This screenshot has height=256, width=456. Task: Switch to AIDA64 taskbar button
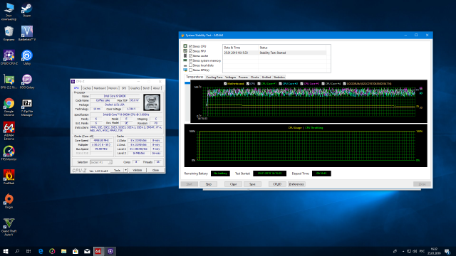click(98, 251)
